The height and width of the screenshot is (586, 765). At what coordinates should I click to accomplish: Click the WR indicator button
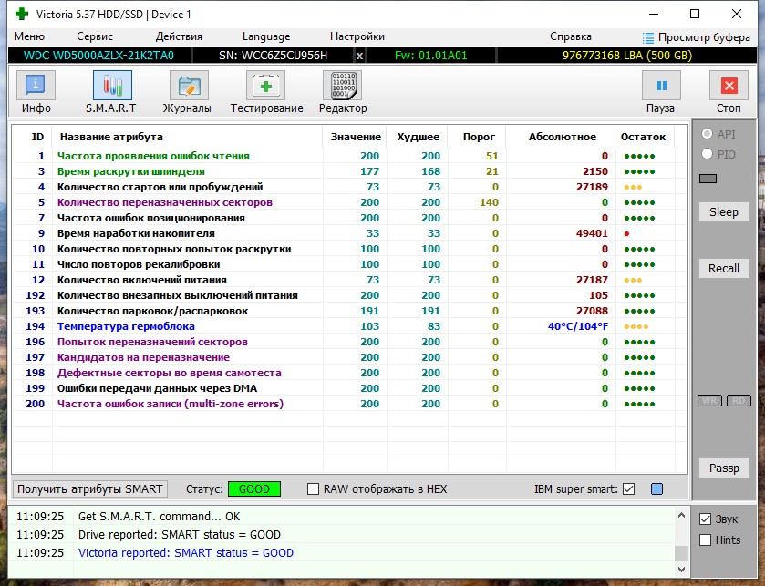pos(710,401)
